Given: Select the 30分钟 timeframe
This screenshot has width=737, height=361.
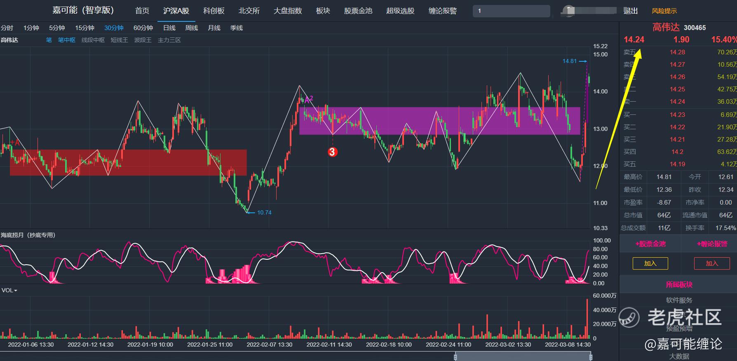Looking at the screenshot, I should (x=114, y=28).
